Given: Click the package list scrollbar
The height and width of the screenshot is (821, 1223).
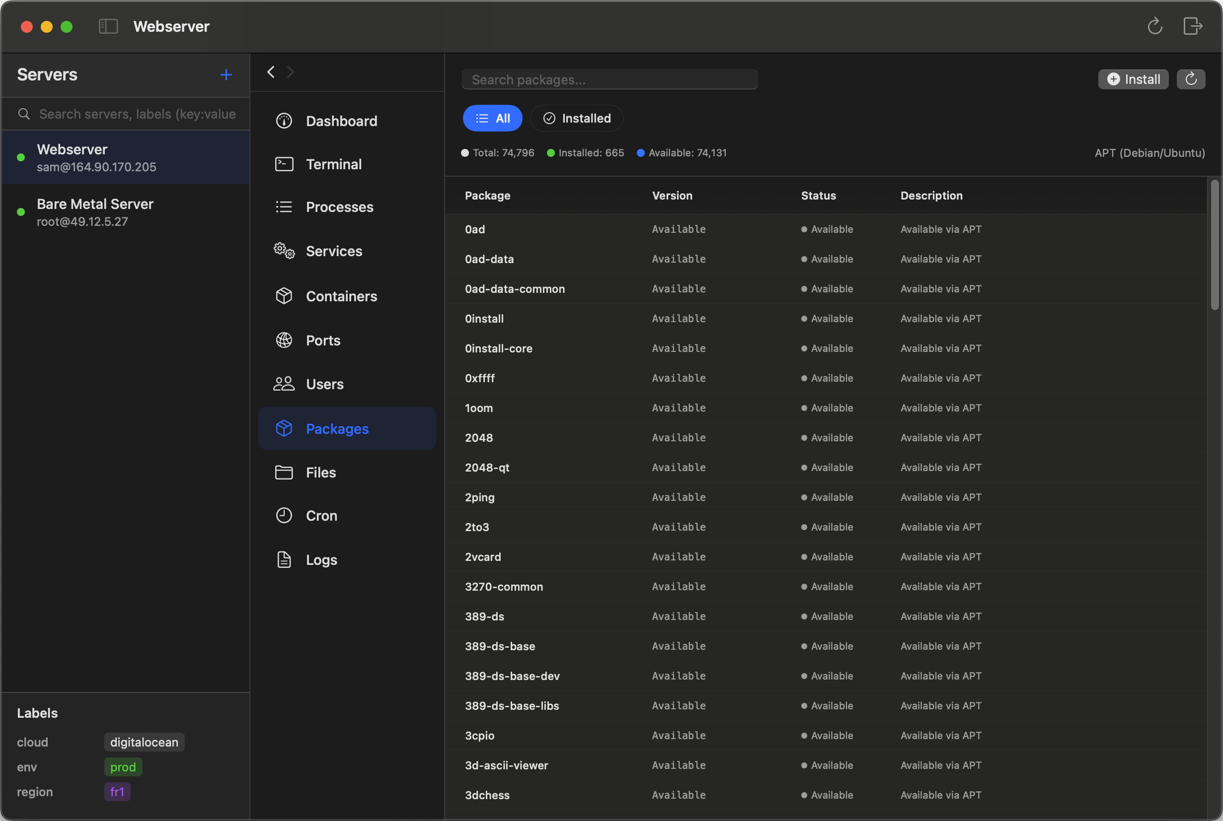Looking at the screenshot, I should 1215,245.
